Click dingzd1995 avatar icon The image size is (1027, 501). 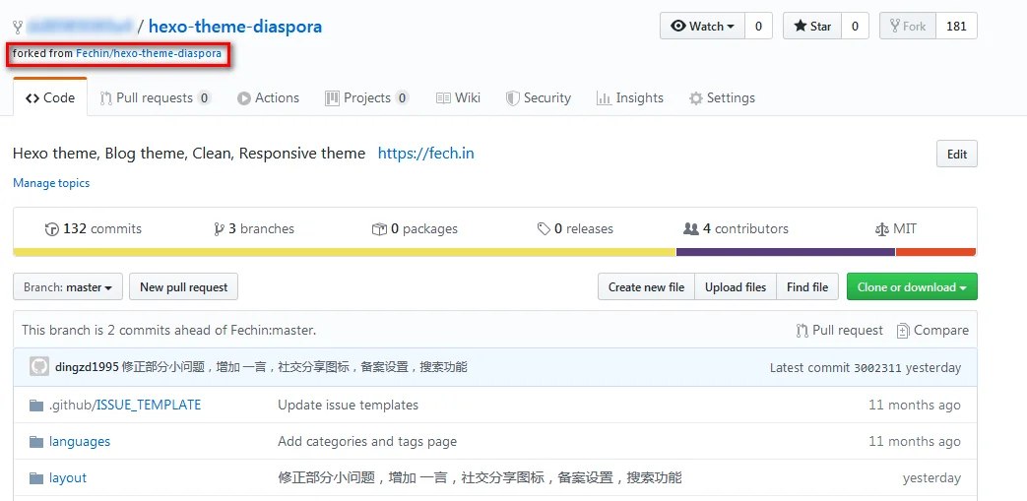pyautogui.click(x=38, y=367)
